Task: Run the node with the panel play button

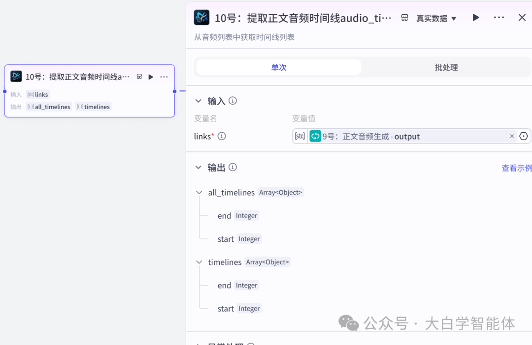Action: point(476,18)
